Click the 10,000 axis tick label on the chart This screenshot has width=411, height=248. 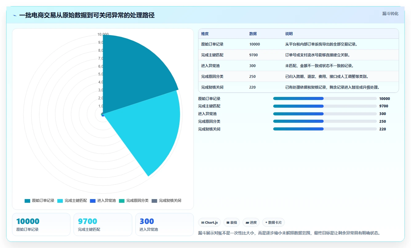(x=103, y=34)
